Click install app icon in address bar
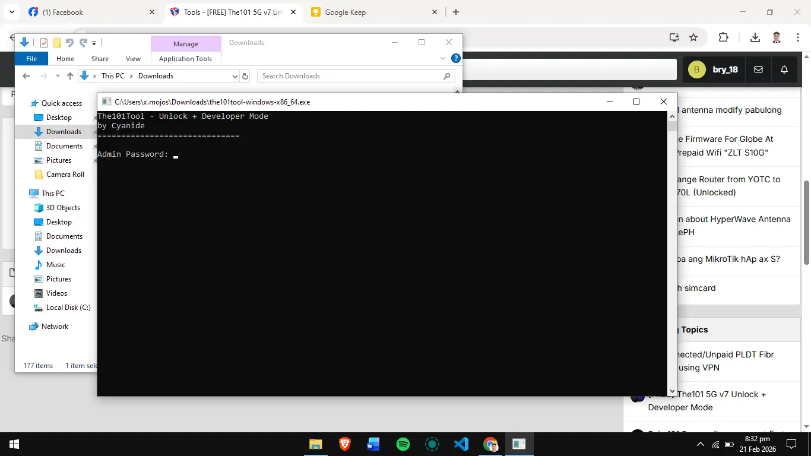Screen dimensions: 811x456 674,37
